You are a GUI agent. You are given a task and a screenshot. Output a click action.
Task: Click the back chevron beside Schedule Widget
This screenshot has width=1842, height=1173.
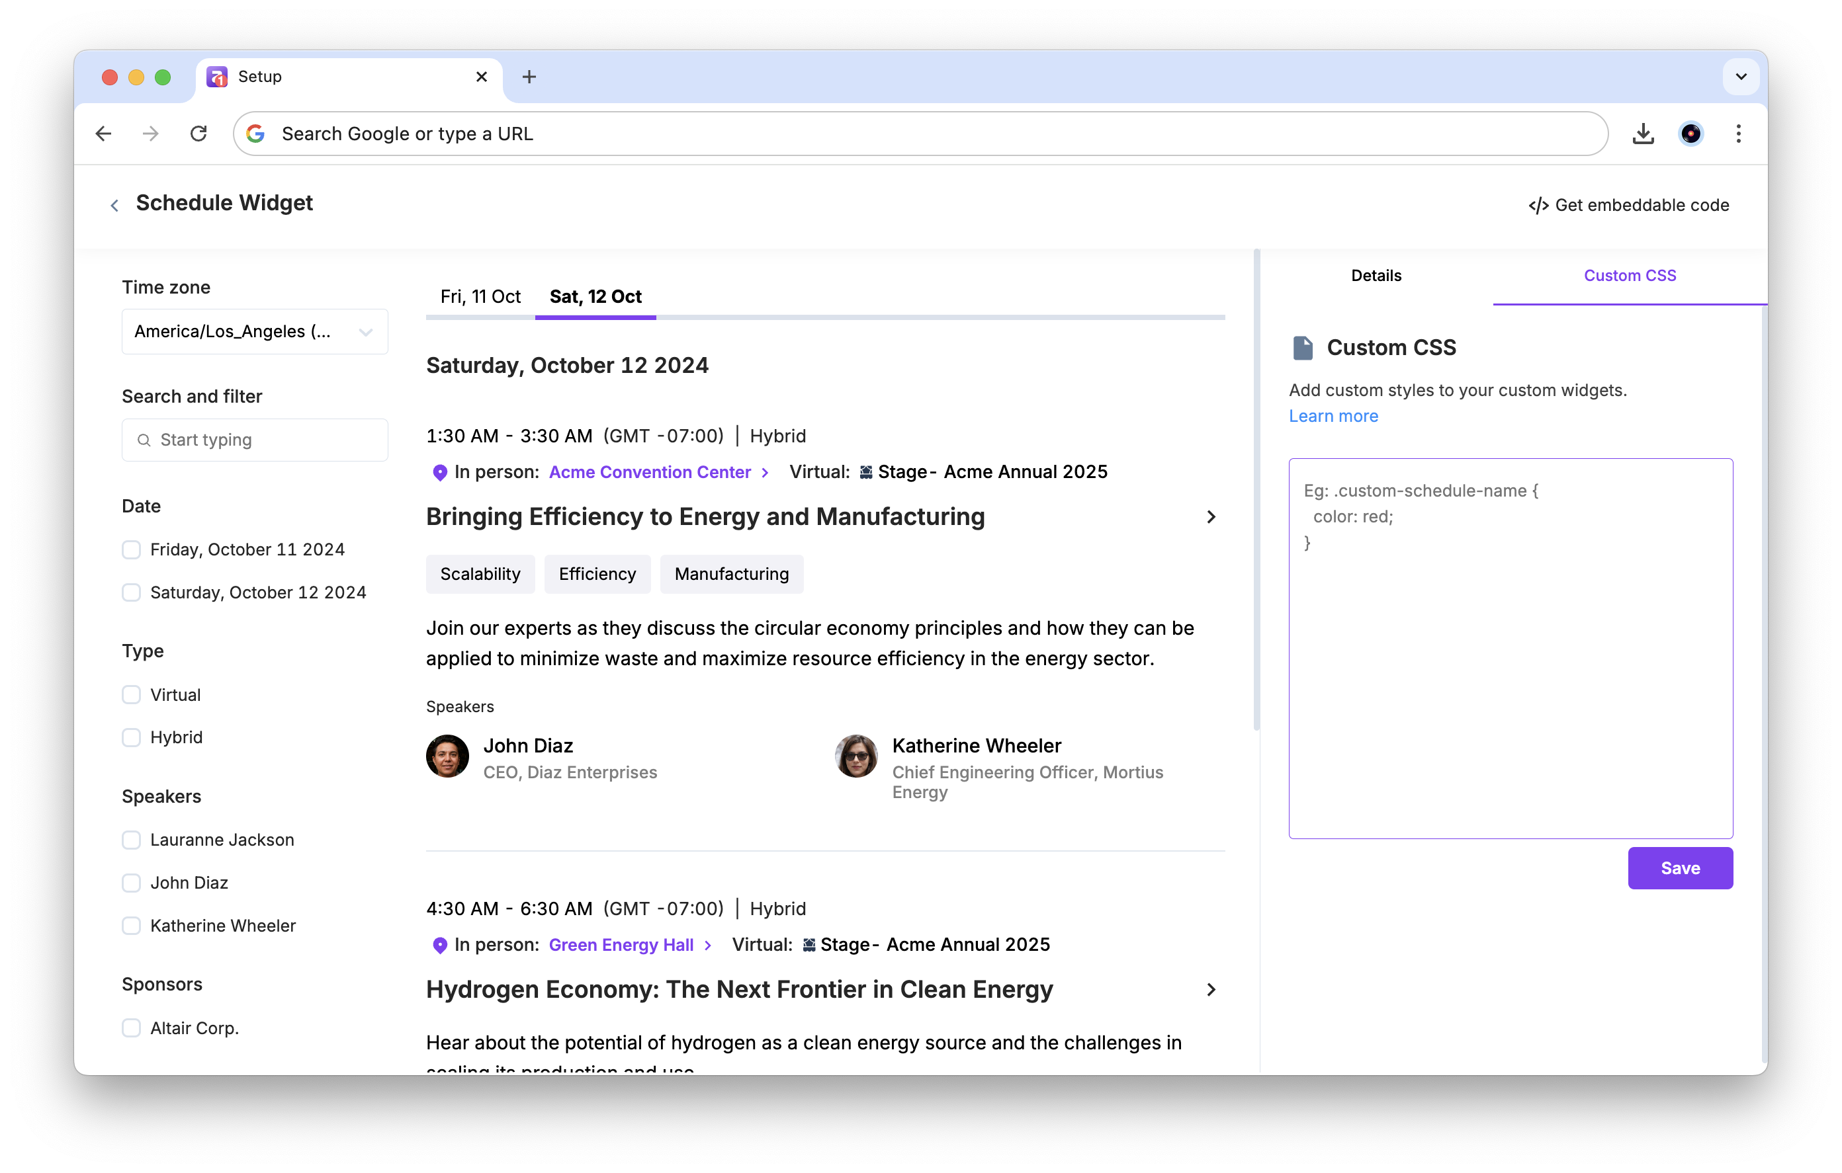coord(114,205)
